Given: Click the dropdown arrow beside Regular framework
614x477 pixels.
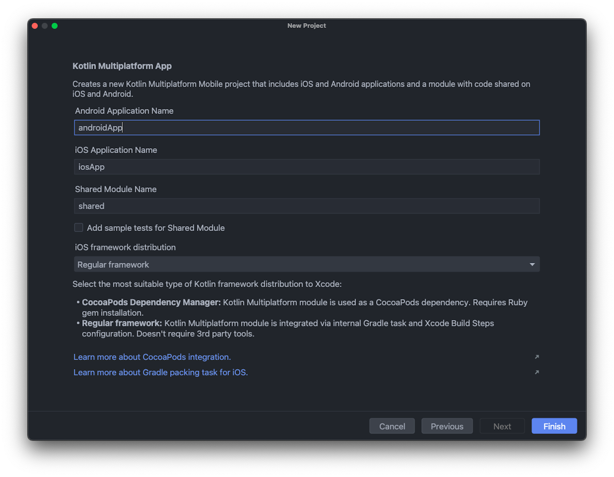Looking at the screenshot, I should pos(532,264).
